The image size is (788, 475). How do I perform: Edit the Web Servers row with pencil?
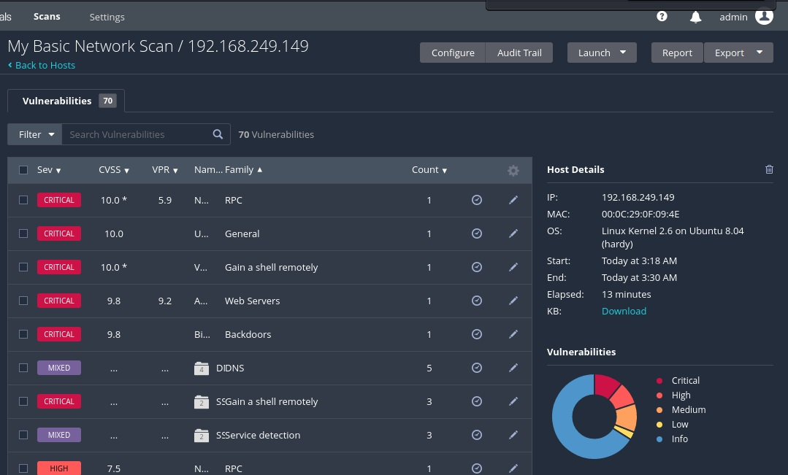click(x=513, y=301)
